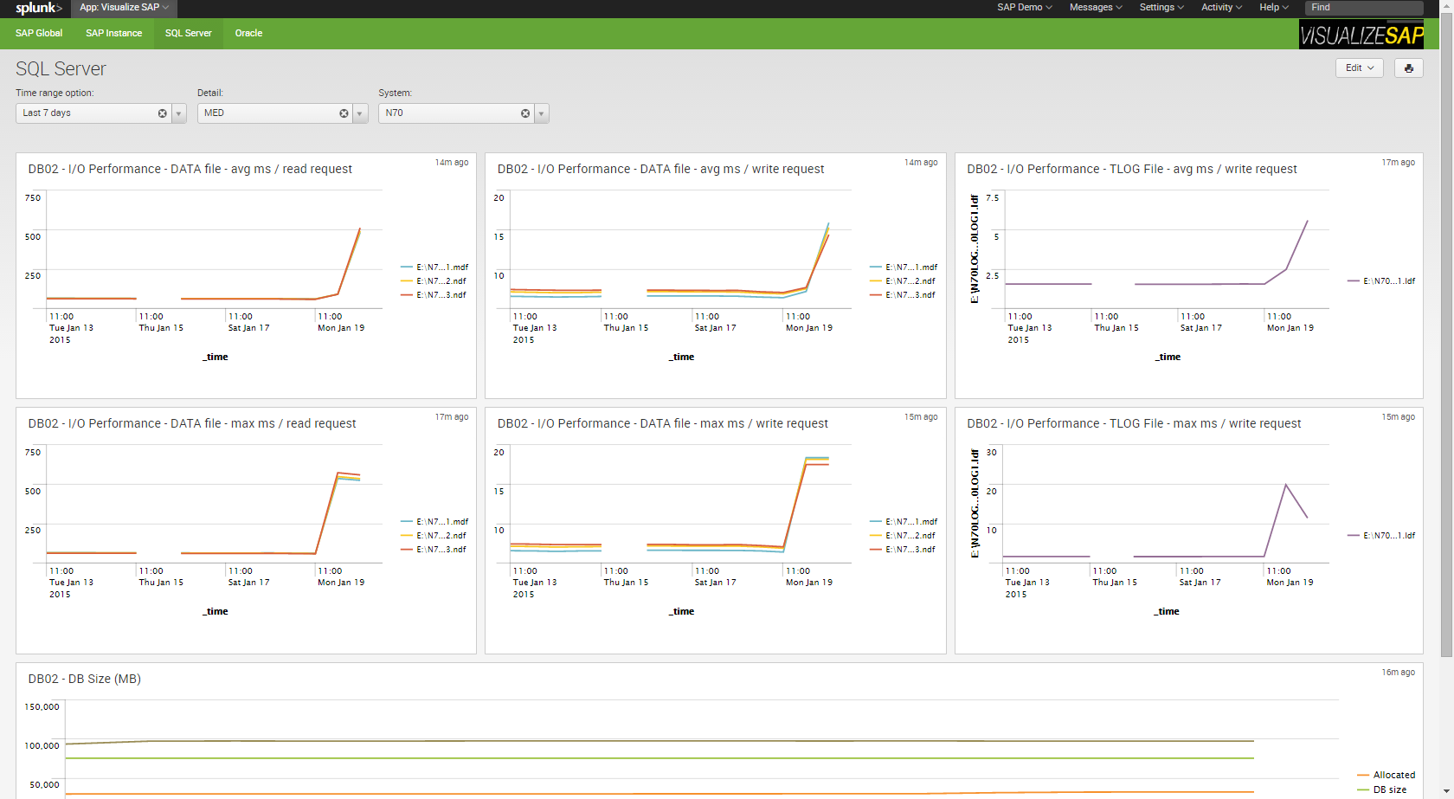Toggle E:\N7...1.mdf legend in avg read chart

click(434, 267)
